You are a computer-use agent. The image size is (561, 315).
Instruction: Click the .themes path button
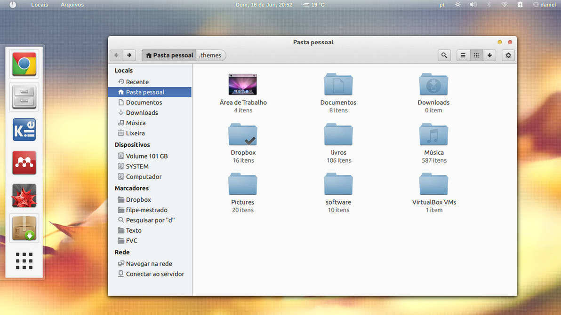tap(211, 55)
